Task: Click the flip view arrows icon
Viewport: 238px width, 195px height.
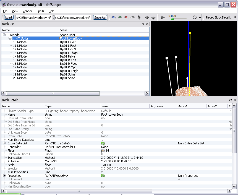Action: (147, 17)
